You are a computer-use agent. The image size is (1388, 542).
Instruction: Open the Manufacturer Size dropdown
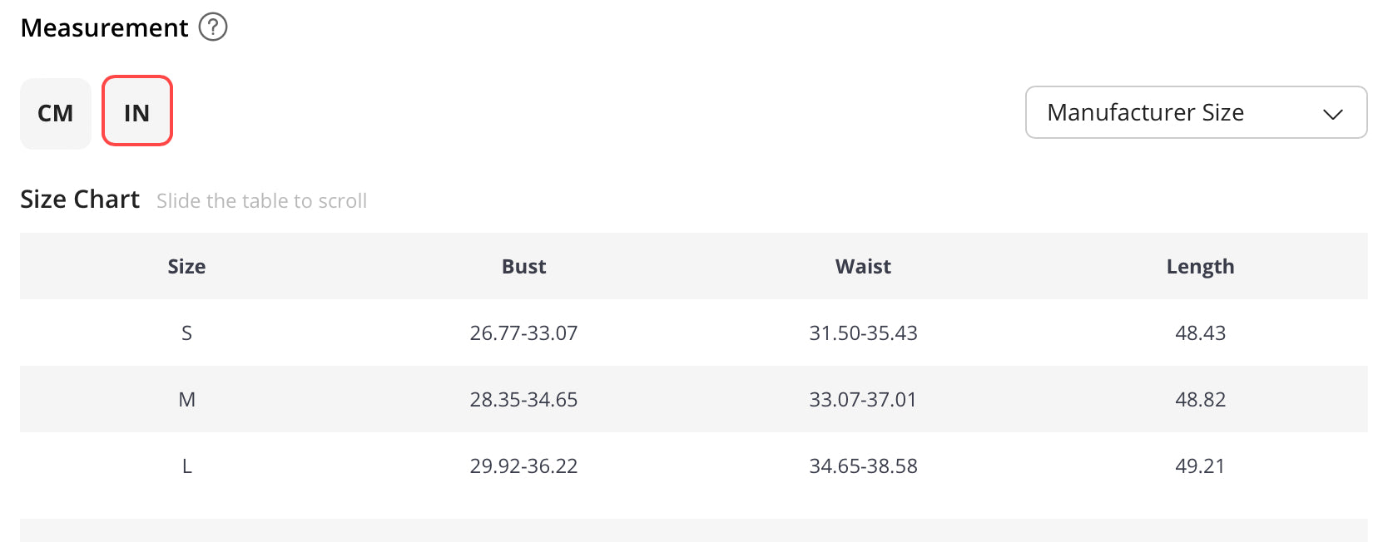[x=1196, y=112]
